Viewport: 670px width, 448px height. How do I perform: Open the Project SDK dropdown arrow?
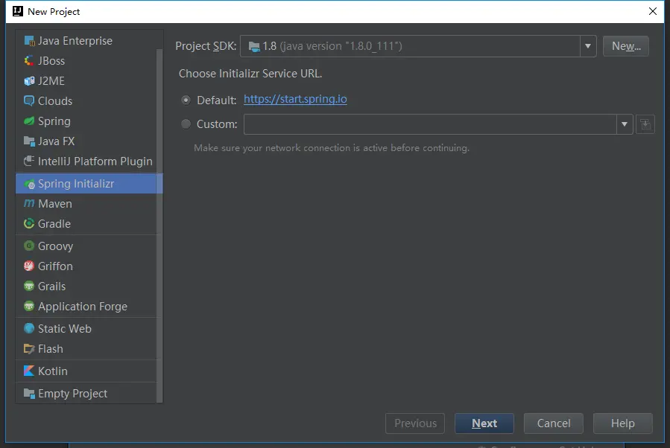(x=588, y=46)
